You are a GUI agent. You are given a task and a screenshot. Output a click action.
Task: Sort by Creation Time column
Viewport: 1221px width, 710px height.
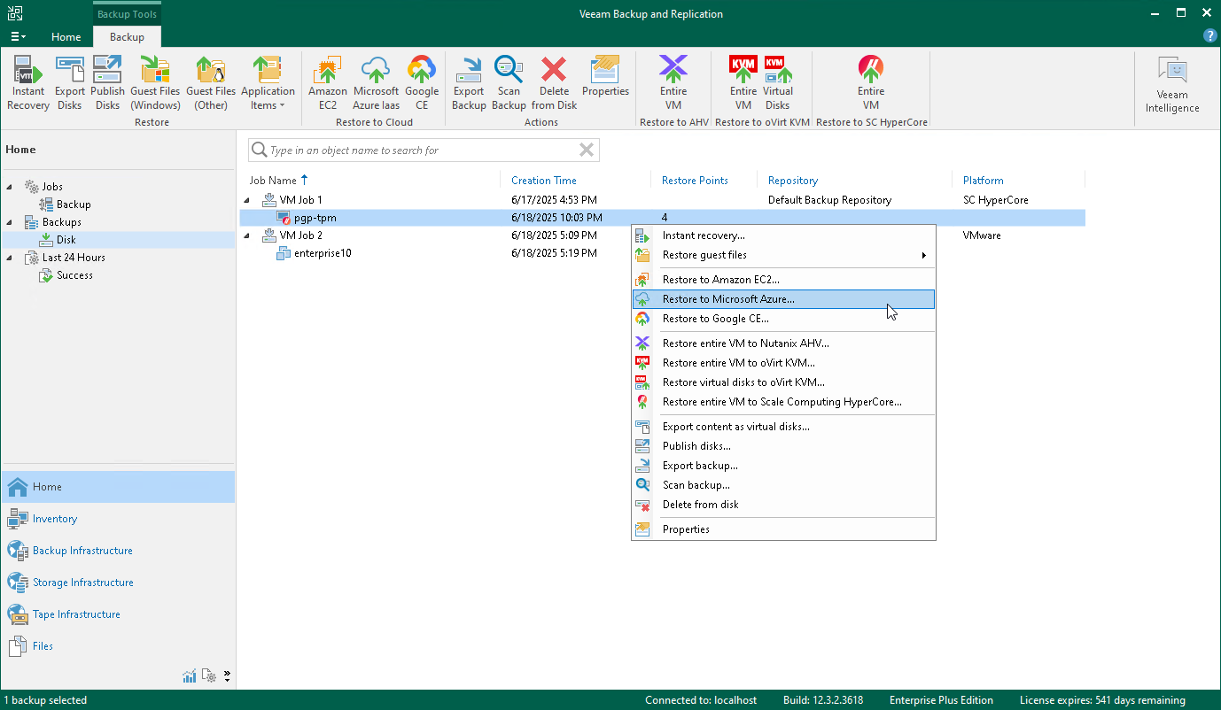coord(544,181)
